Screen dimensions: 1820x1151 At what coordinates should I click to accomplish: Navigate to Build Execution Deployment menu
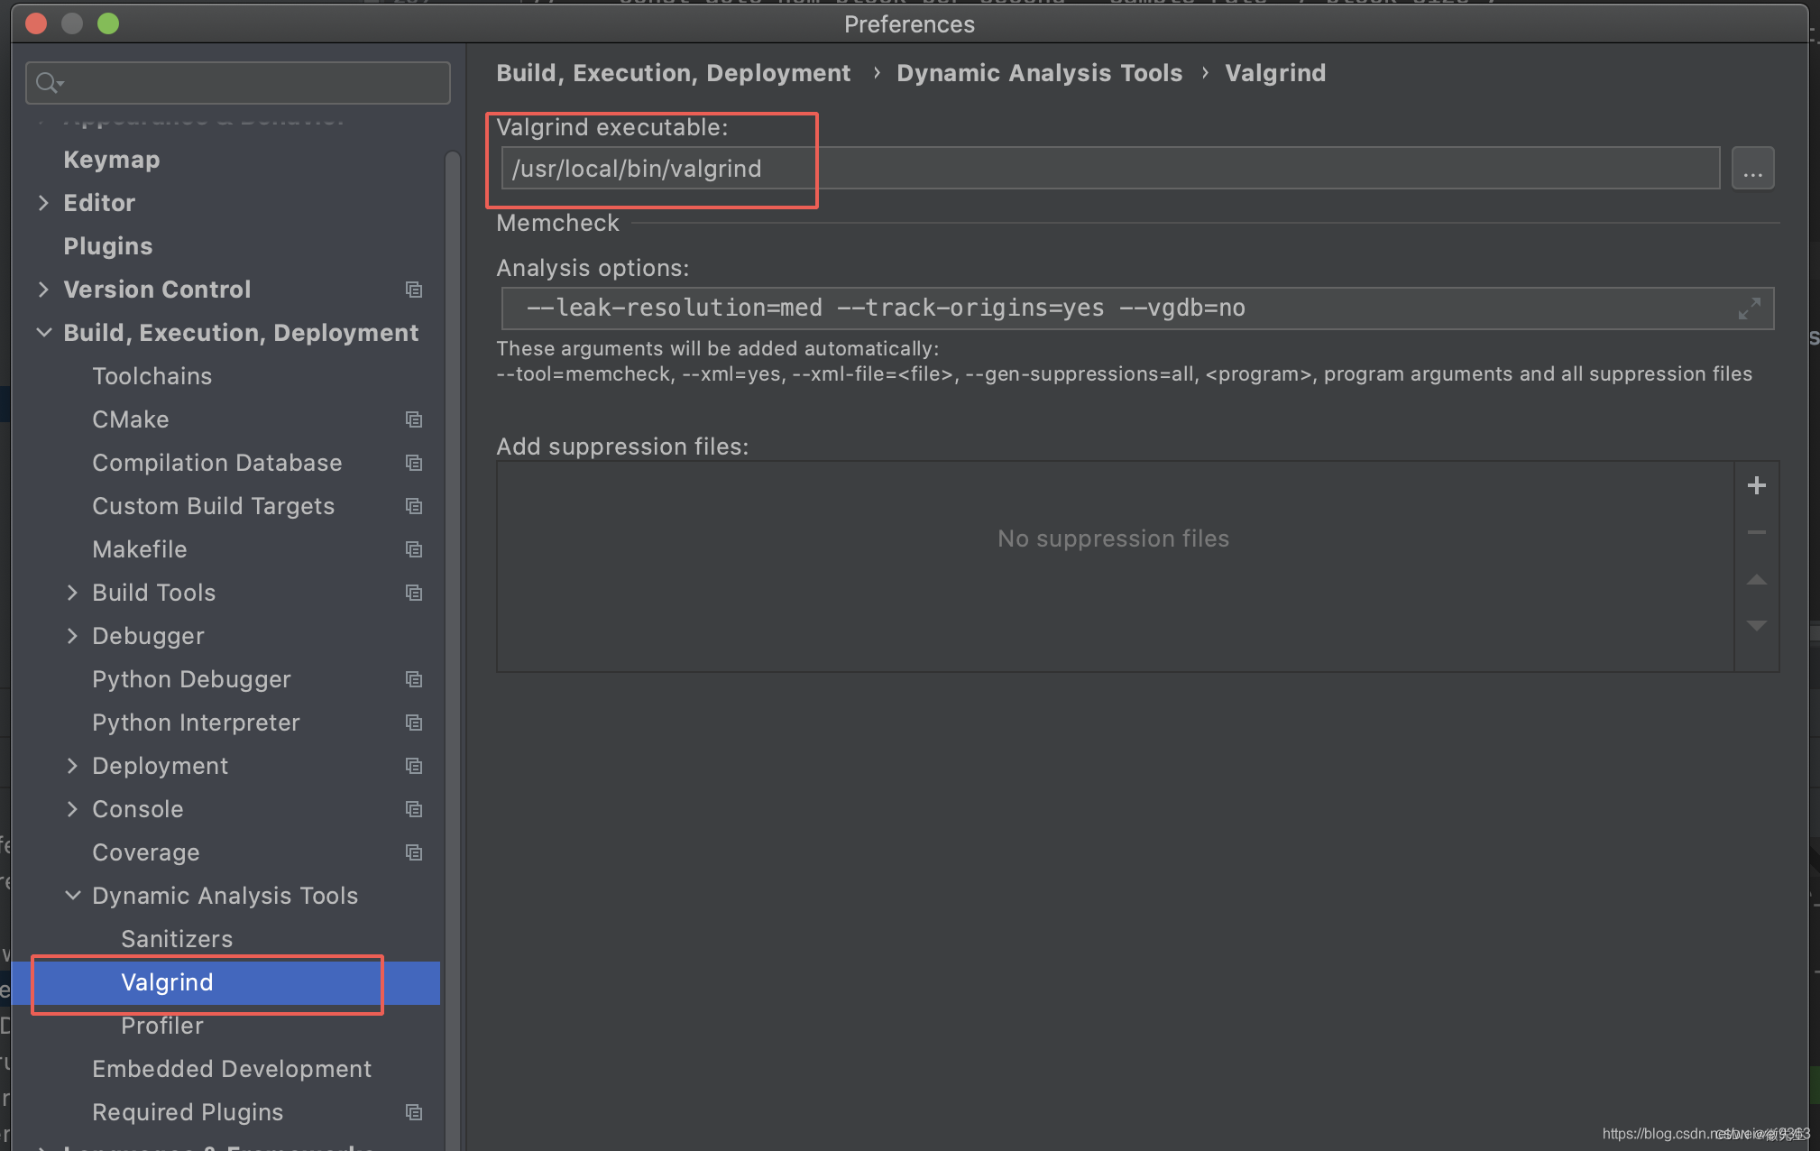(240, 333)
